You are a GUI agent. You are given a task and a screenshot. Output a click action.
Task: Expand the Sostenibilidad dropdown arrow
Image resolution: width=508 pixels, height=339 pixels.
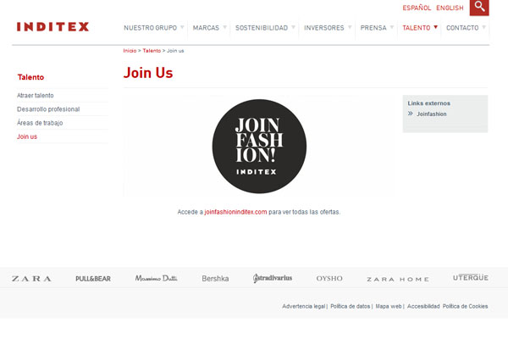(293, 27)
